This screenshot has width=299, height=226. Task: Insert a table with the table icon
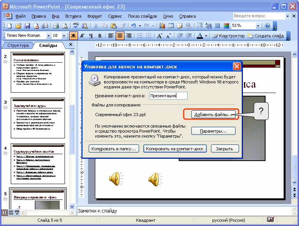[x=171, y=26]
